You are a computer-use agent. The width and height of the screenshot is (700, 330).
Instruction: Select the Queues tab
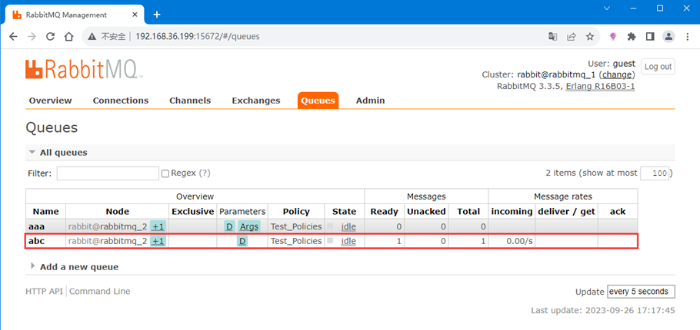(318, 101)
